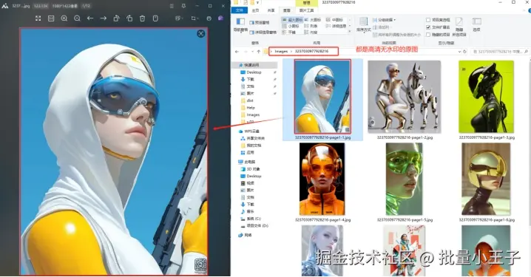Switch to the 主页 Home ribbon tab

click(256, 10)
